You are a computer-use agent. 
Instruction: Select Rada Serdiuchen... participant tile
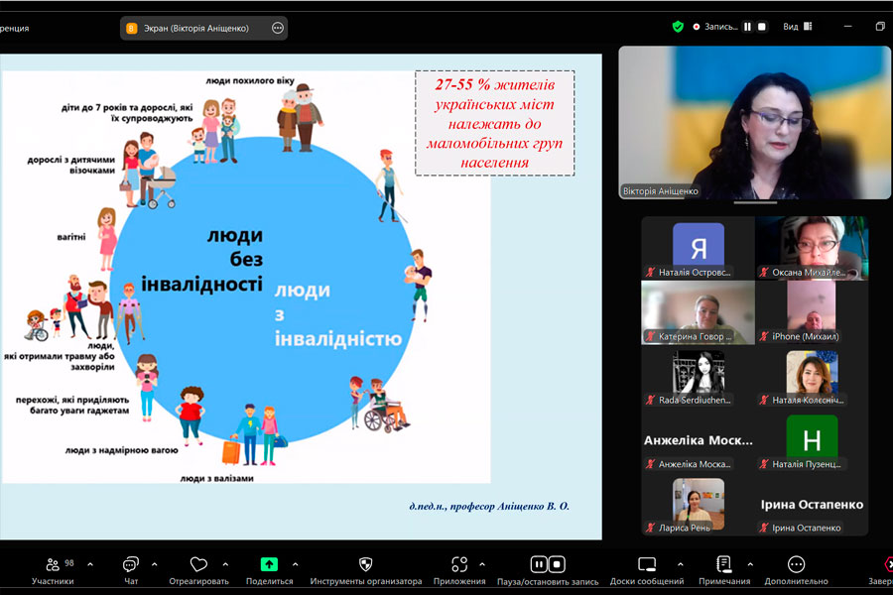[x=699, y=377]
